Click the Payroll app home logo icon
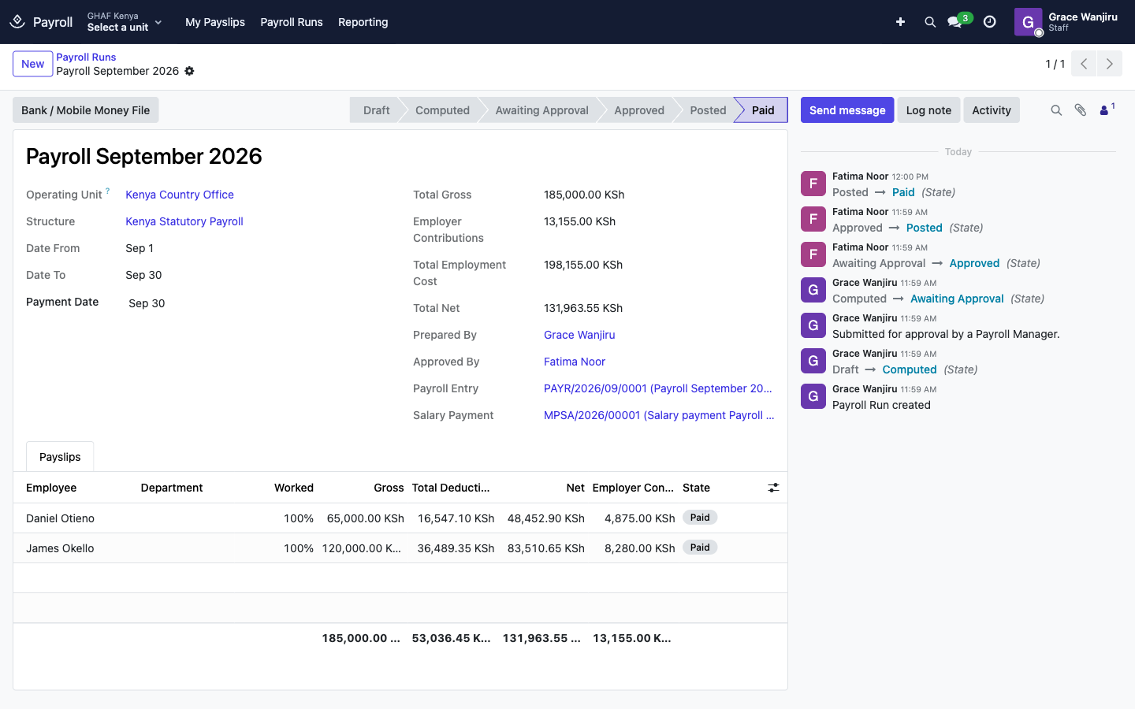The width and height of the screenshot is (1135, 709). point(17,22)
